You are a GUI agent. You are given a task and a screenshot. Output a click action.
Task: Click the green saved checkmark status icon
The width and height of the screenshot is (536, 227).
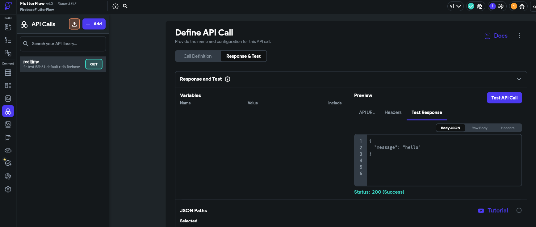click(471, 6)
